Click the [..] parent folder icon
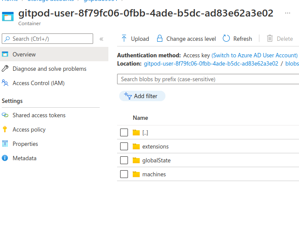 pyautogui.click(x=136, y=132)
